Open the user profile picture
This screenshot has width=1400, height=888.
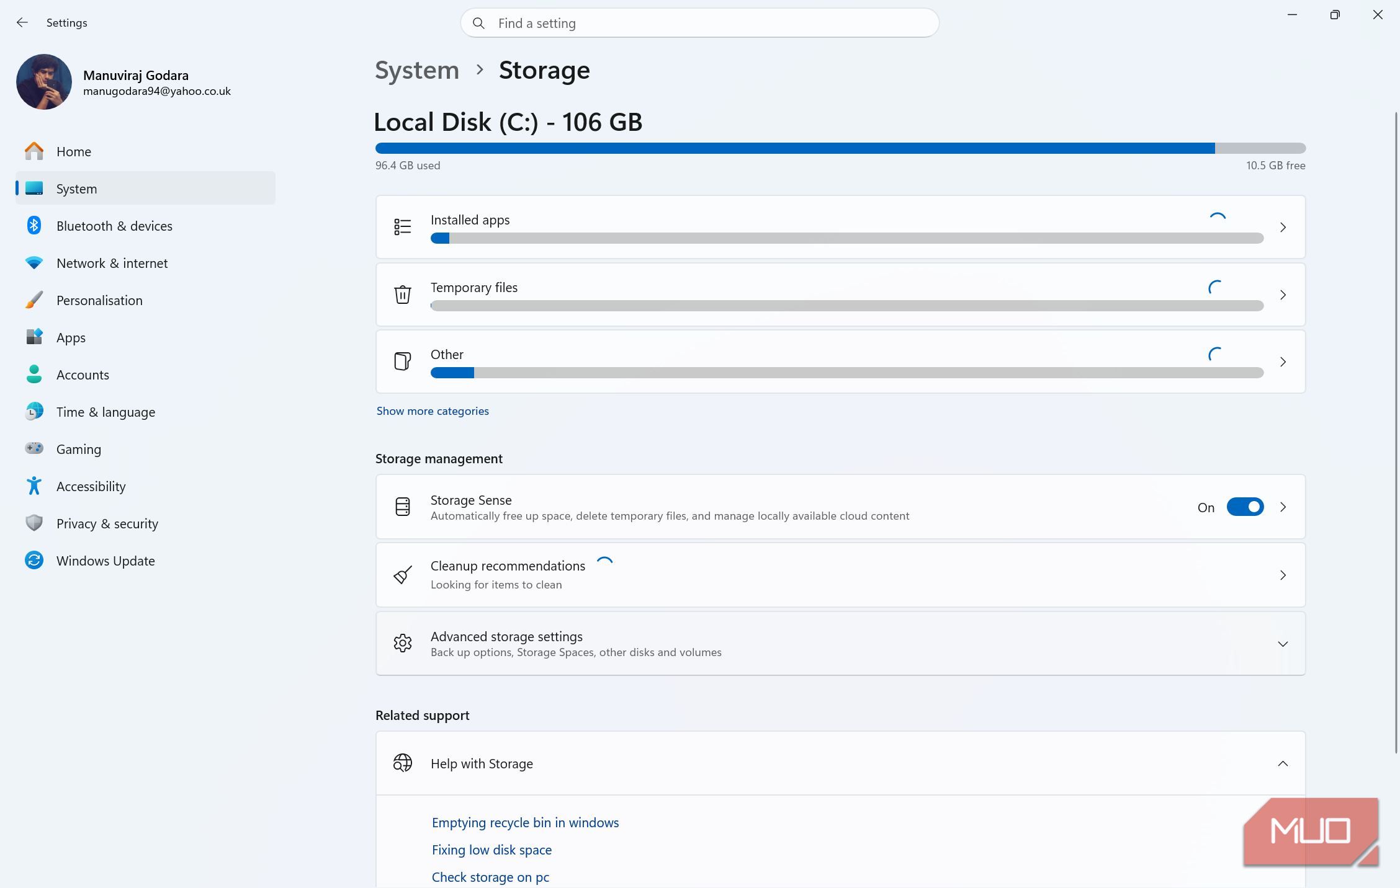point(44,82)
